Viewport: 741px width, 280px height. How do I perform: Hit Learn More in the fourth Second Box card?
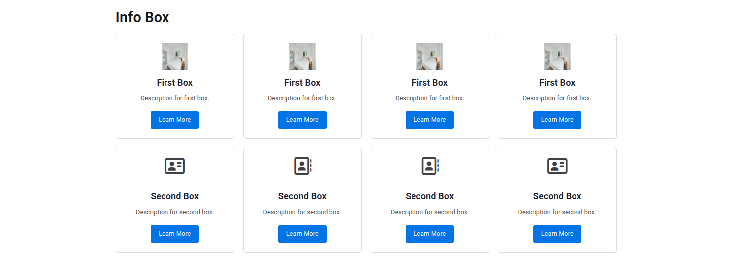pyautogui.click(x=557, y=234)
